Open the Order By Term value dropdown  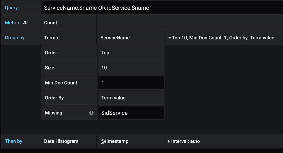pyautogui.click(x=113, y=98)
